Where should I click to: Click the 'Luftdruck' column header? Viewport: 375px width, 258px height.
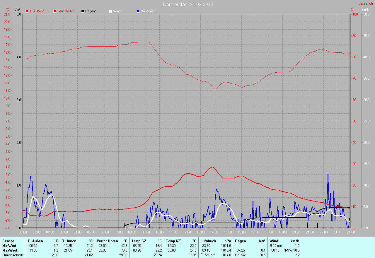pos(208,241)
